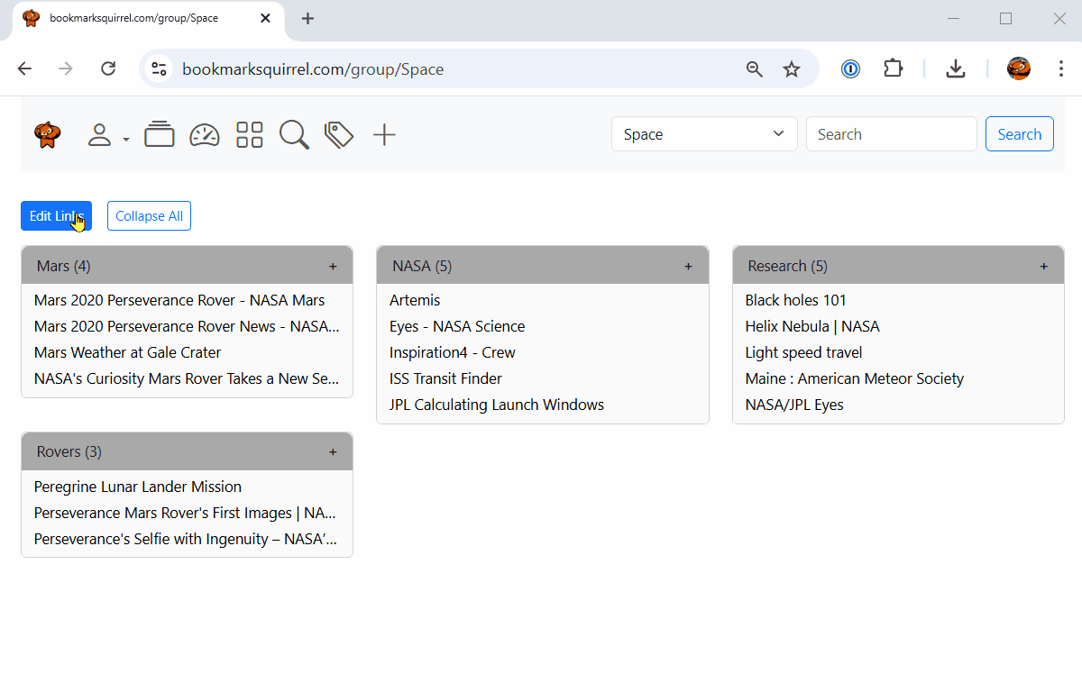The image size is (1082, 692).
Task: Open JPL Calculating Launch Windows bookmark
Action: (497, 405)
